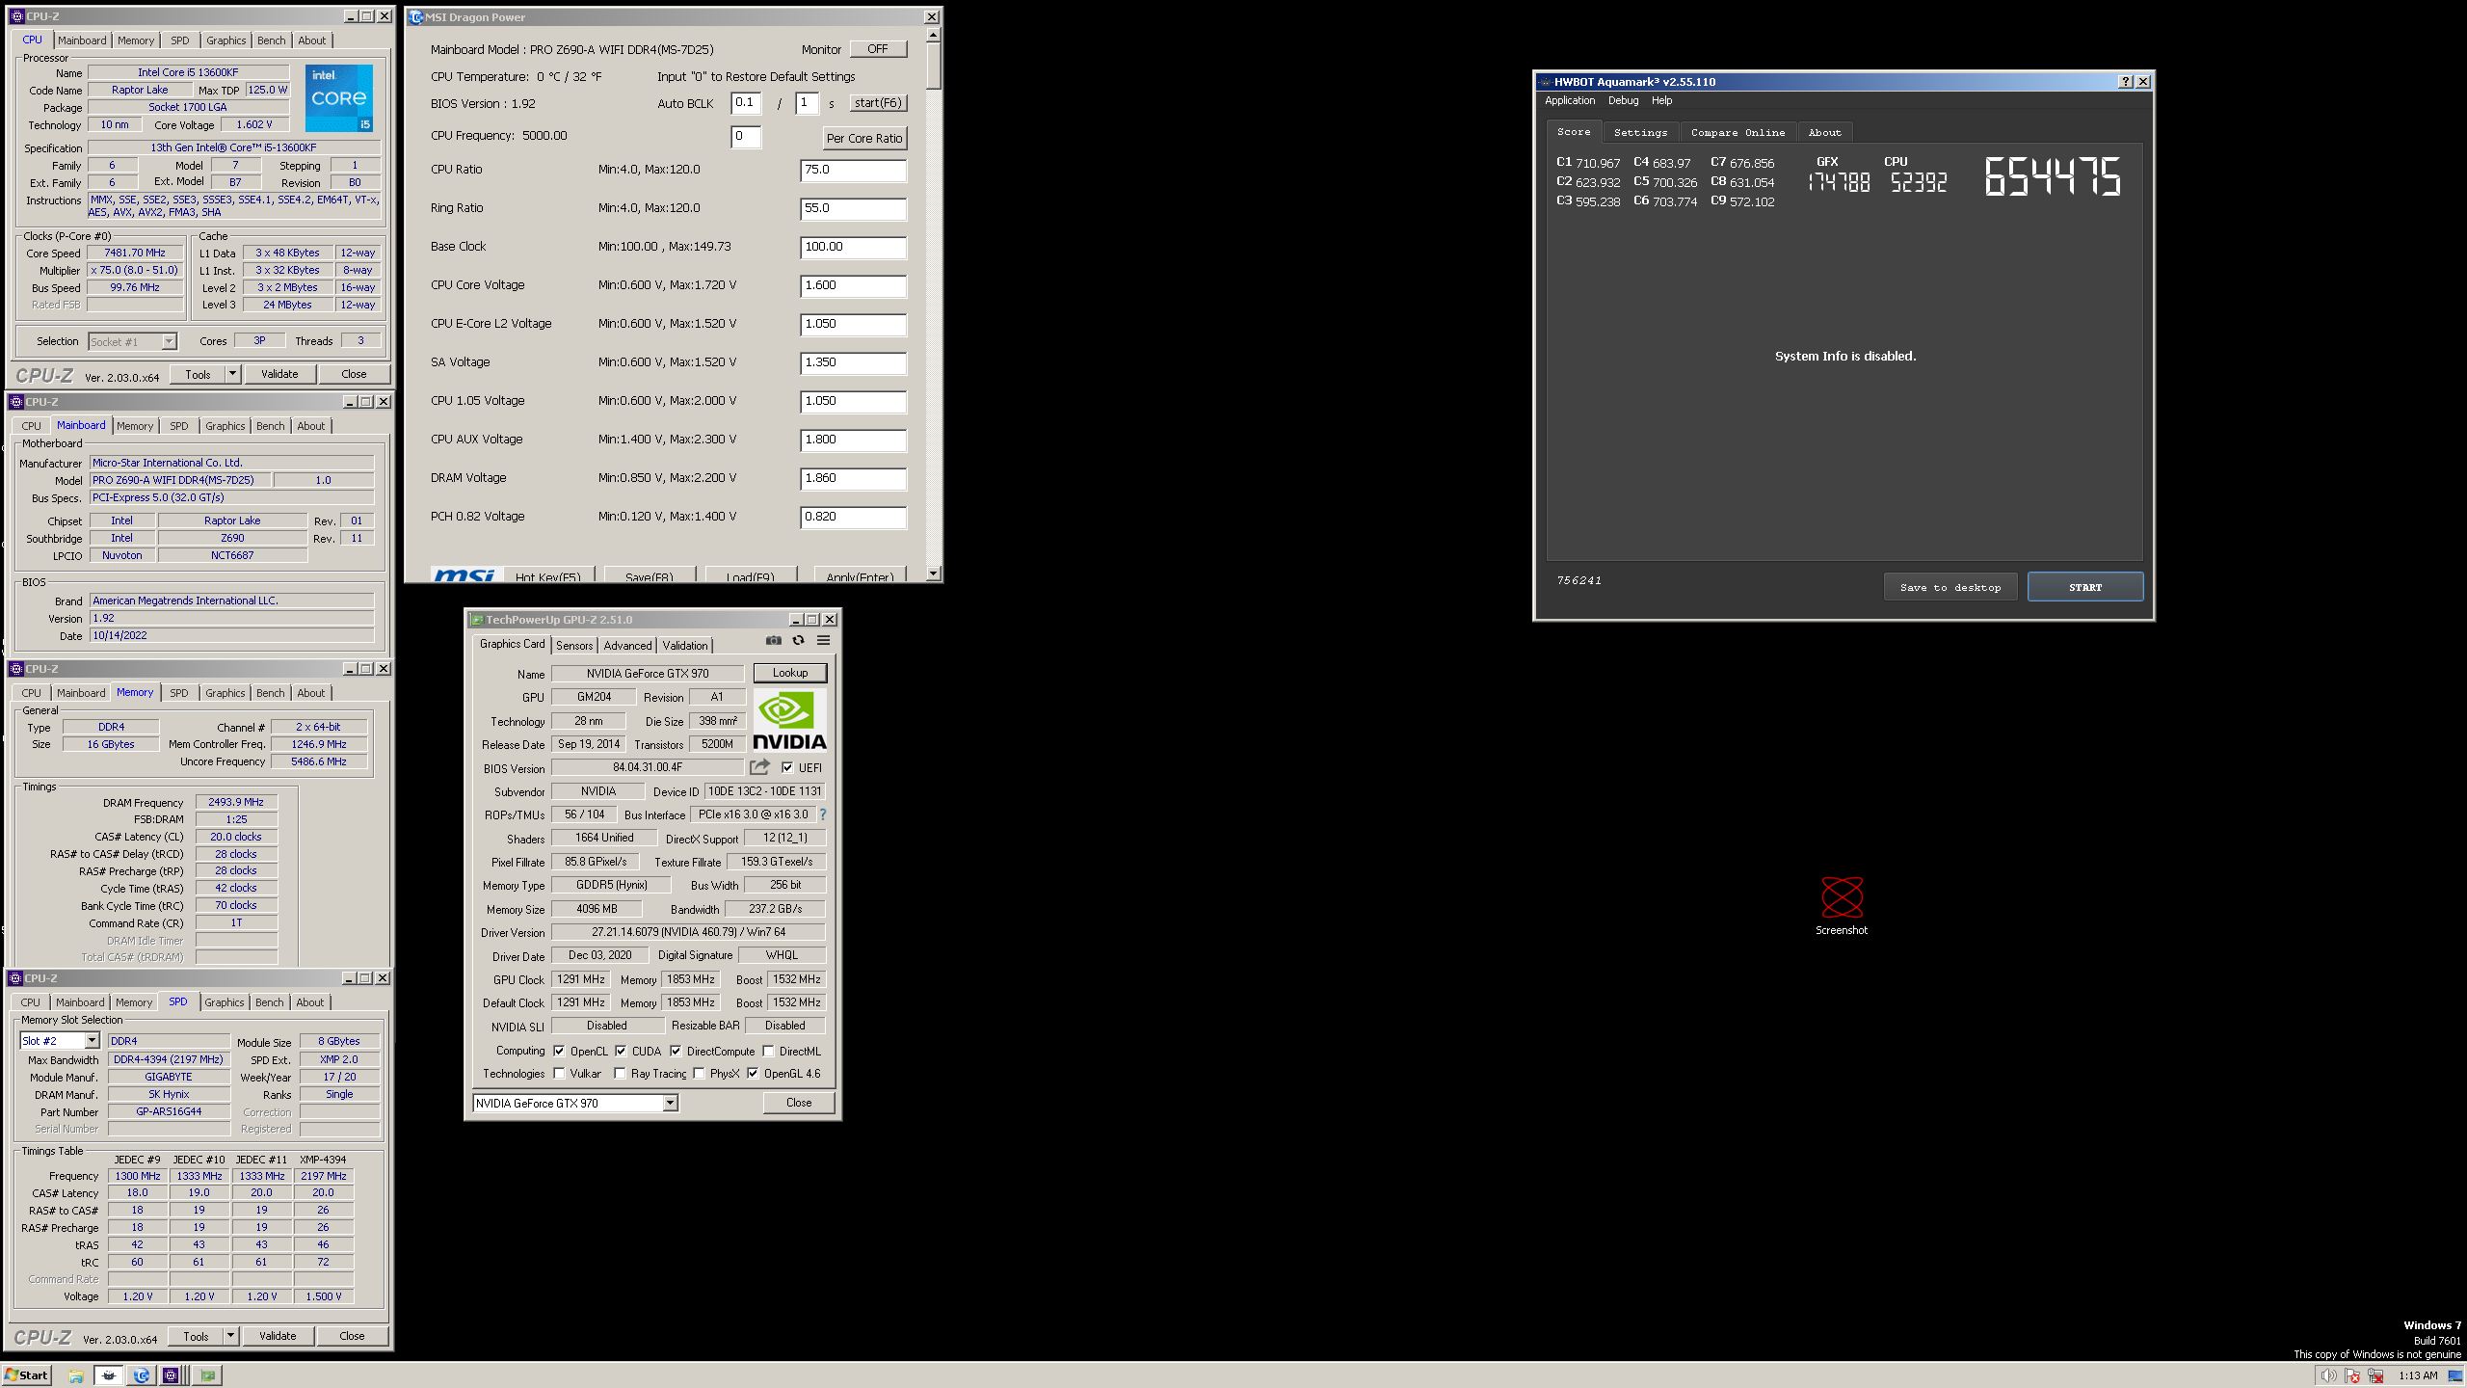2467x1388 pixels.
Task: Enable the DirectML checkbox
Action: [x=768, y=1052]
